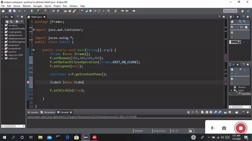Toggle Show Console When Standard Error Changes
This screenshot has height=141, width=252.
220,112
